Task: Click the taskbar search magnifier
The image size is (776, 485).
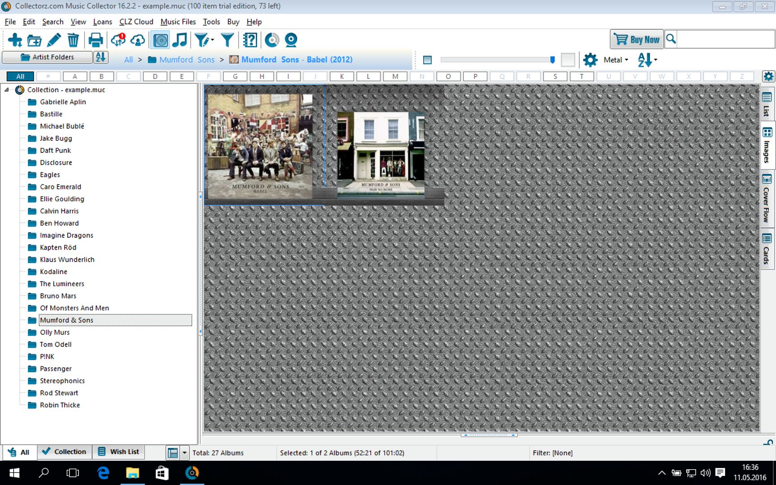Action: click(44, 473)
